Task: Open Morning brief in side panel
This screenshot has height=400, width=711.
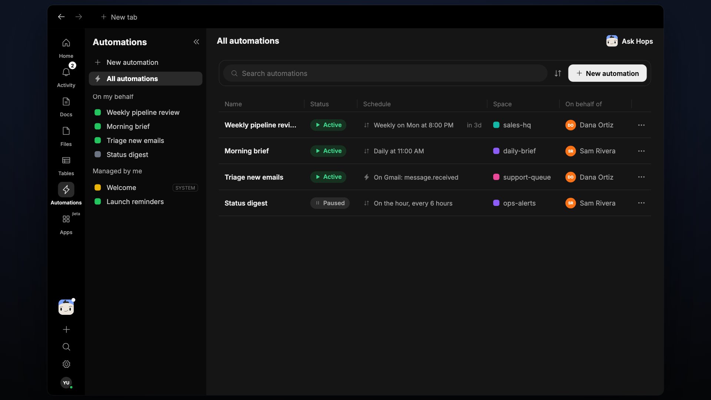Action: 146,127
